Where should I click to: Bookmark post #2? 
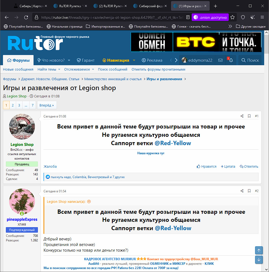[249, 191]
